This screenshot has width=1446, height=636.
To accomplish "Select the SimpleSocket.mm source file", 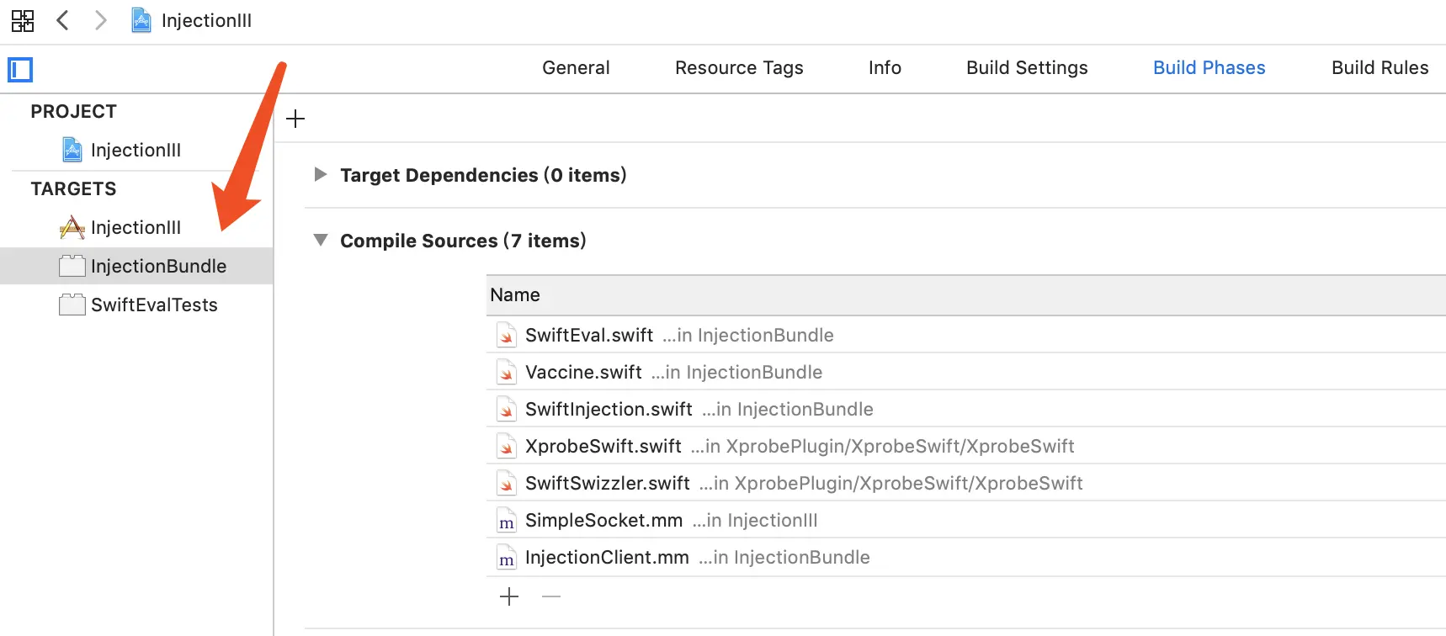I will 603,521.
